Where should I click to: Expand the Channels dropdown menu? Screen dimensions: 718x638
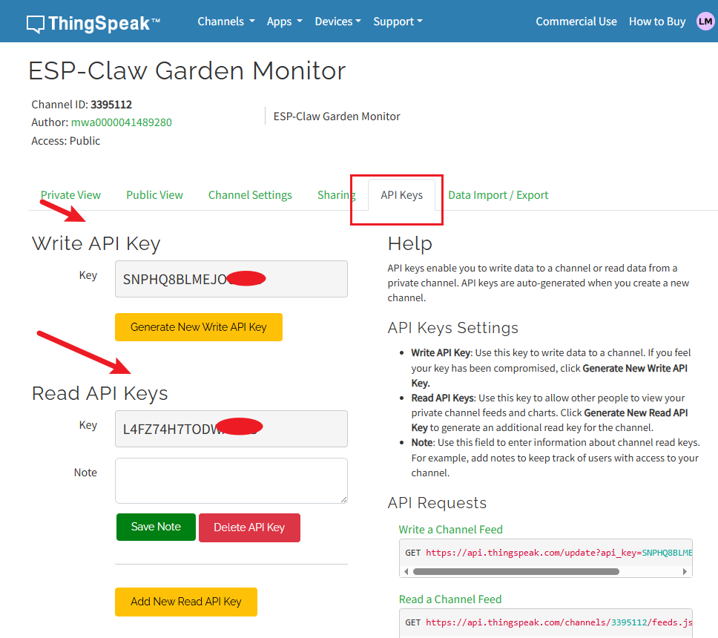[226, 22]
